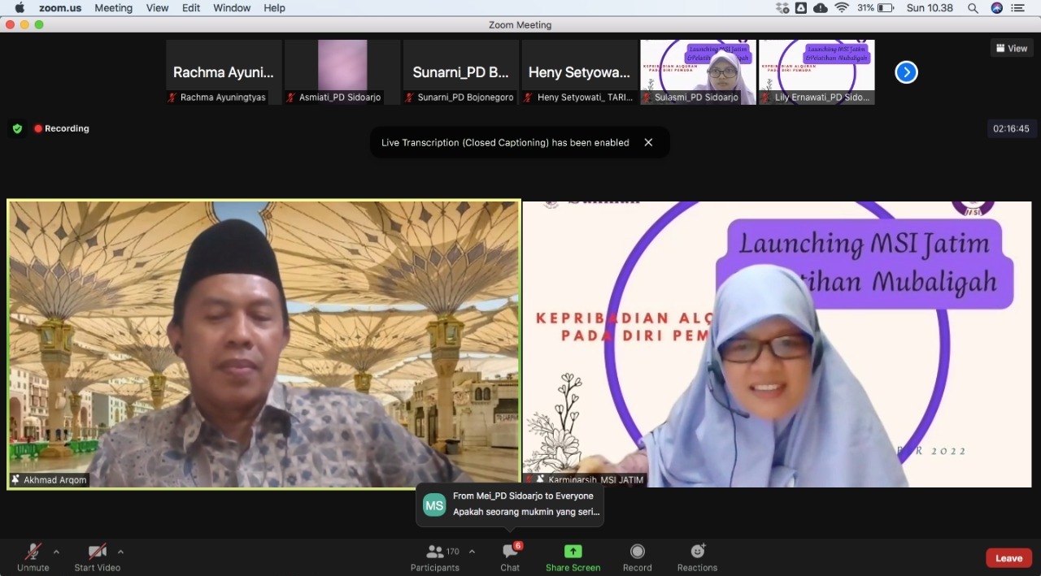Select Sulasmi_PD Sidoarjo video thumbnail
Image resolution: width=1041 pixels, height=576 pixels.
698,71
